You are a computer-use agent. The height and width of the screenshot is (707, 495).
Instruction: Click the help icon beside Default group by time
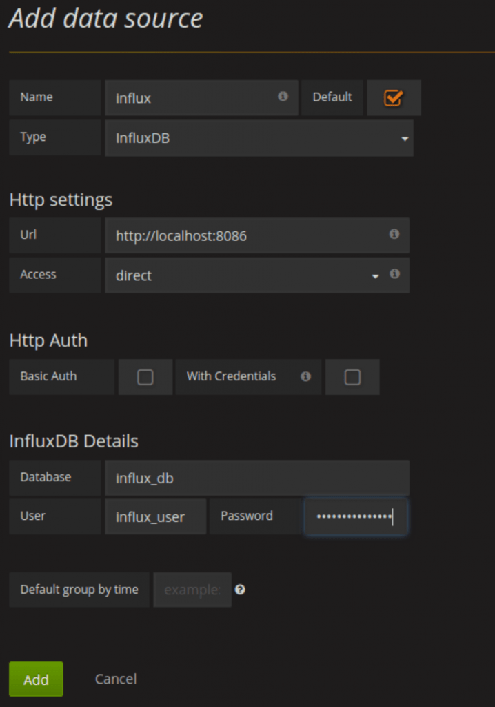point(240,590)
